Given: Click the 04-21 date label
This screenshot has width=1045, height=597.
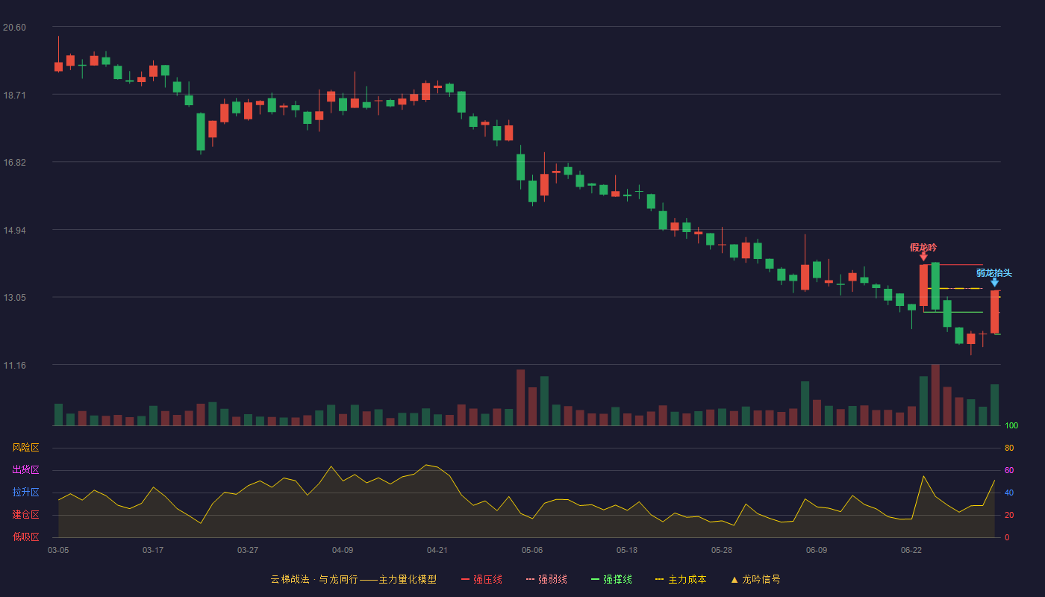Looking at the screenshot, I should click(x=437, y=550).
